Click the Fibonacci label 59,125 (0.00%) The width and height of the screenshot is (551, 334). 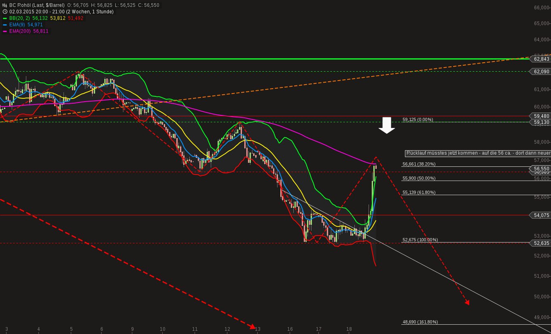click(x=418, y=119)
